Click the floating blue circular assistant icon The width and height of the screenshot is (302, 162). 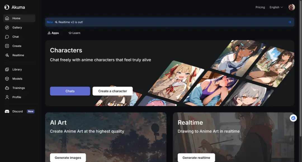293,118
